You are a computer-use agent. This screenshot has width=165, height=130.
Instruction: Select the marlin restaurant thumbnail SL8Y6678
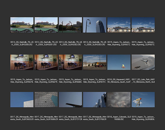22,62
